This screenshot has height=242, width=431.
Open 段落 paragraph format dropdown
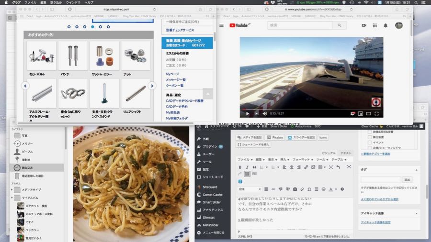pyautogui.click(x=250, y=189)
